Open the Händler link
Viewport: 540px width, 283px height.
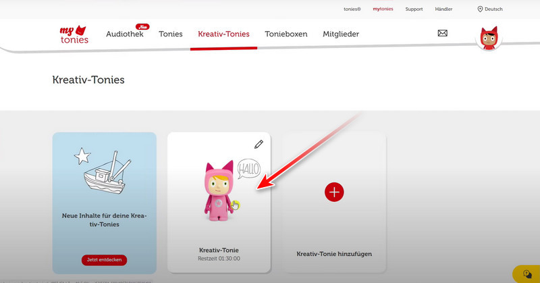(443, 9)
